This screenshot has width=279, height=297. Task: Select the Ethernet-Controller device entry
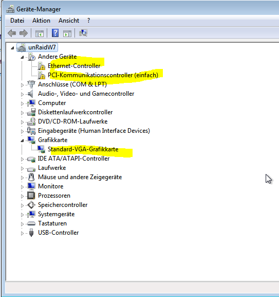point(74,66)
